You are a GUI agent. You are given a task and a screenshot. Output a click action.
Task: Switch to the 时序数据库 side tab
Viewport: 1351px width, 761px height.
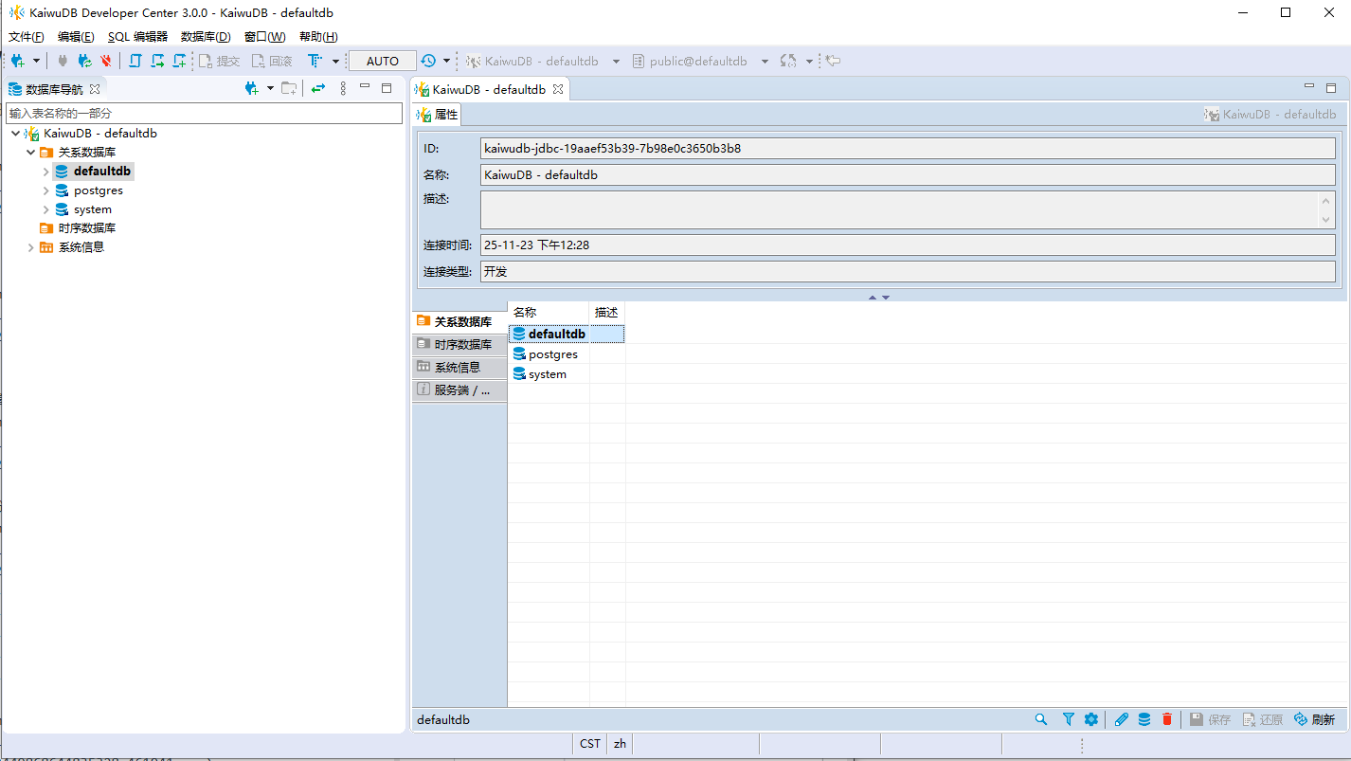459,344
